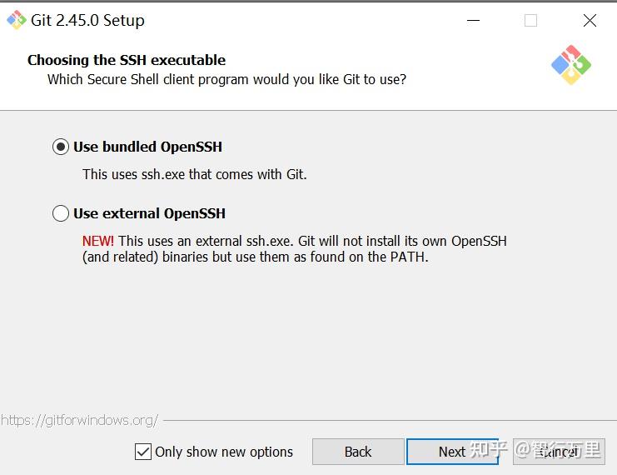Select the Use external OpenSSH radio button
Screen dimensions: 617x475
[x=61, y=213]
